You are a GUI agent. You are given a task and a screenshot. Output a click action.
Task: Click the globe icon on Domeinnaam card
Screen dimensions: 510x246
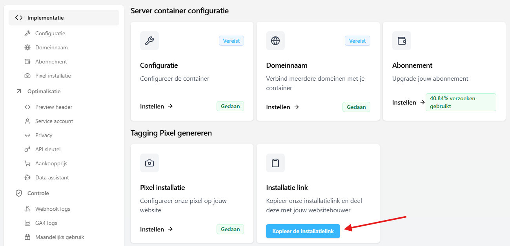click(x=275, y=41)
